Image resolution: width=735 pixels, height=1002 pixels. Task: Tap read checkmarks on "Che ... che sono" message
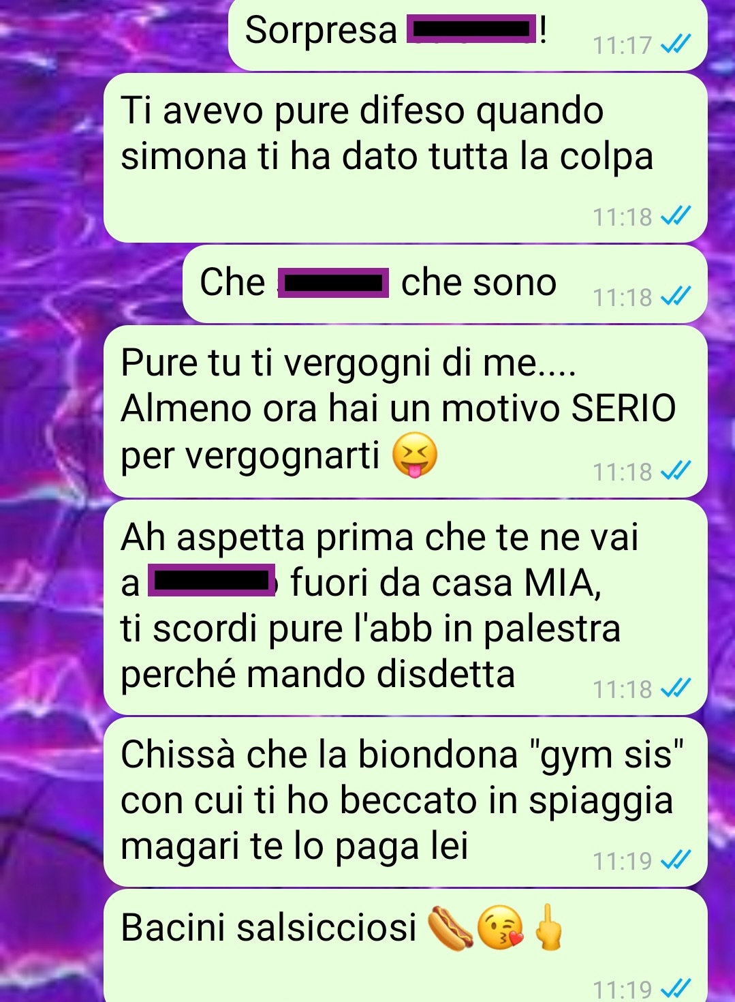coord(676,297)
